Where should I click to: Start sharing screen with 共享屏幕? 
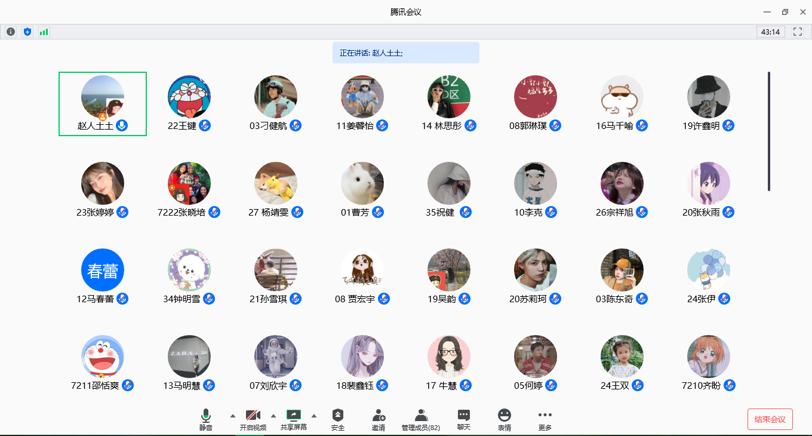tap(294, 420)
